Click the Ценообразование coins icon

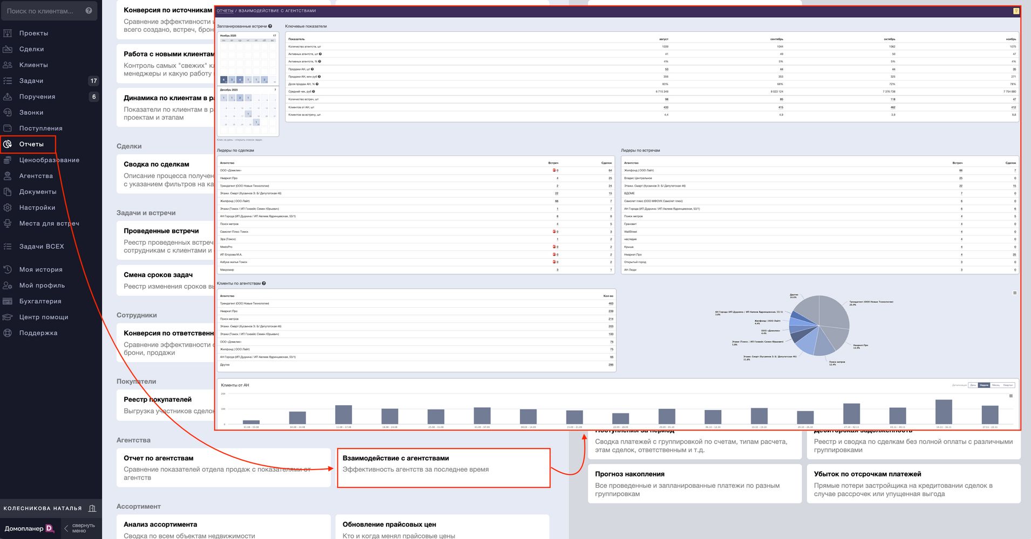[8, 160]
